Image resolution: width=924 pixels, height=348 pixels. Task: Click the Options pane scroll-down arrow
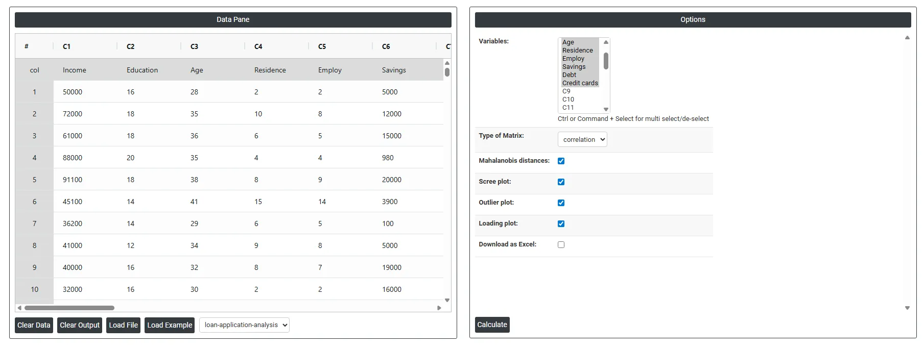[x=907, y=308]
